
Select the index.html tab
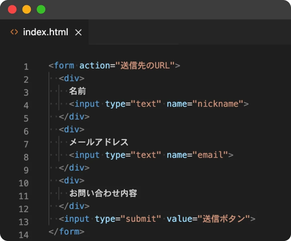pyautogui.click(x=44, y=32)
